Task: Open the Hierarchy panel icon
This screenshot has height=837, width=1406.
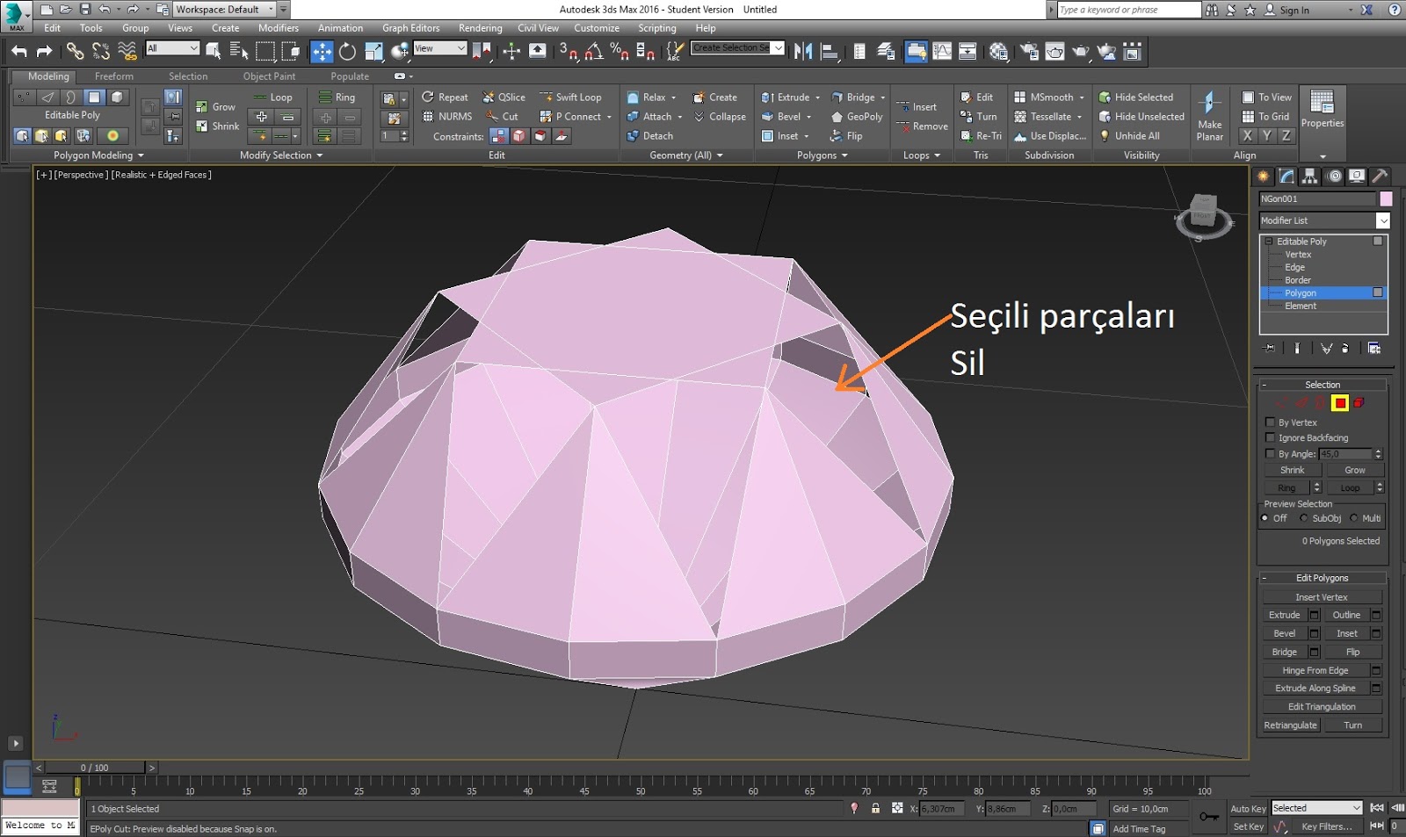Action: pos(1309,176)
